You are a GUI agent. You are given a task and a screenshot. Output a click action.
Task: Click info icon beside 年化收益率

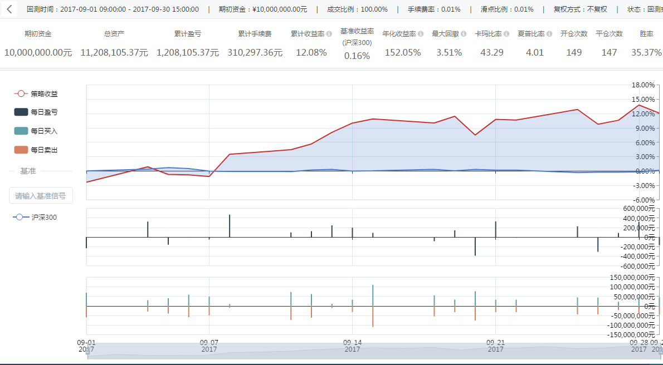click(421, 34)
